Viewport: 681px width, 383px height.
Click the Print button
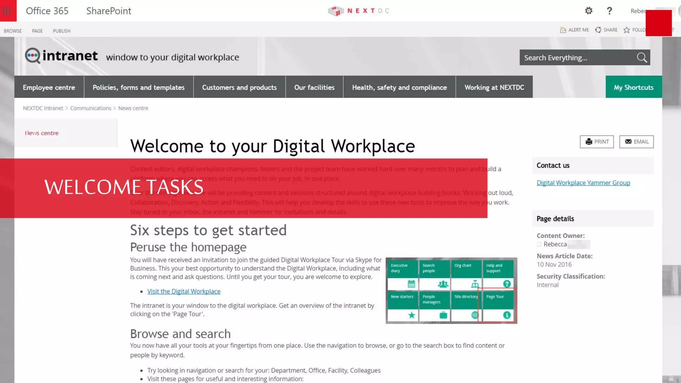click(597, 142)
